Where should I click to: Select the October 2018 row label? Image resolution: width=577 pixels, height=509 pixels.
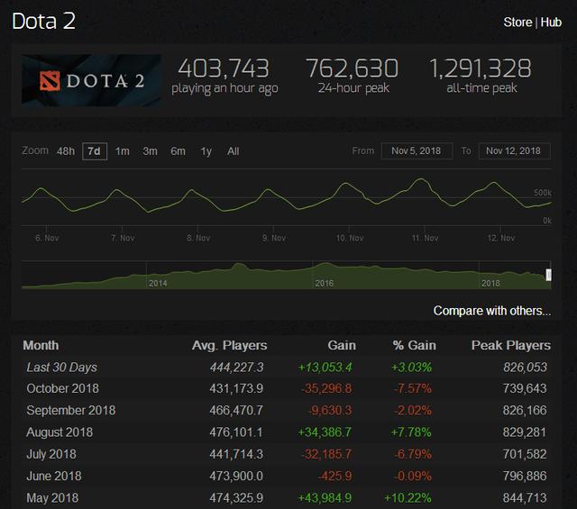[62, 388]
